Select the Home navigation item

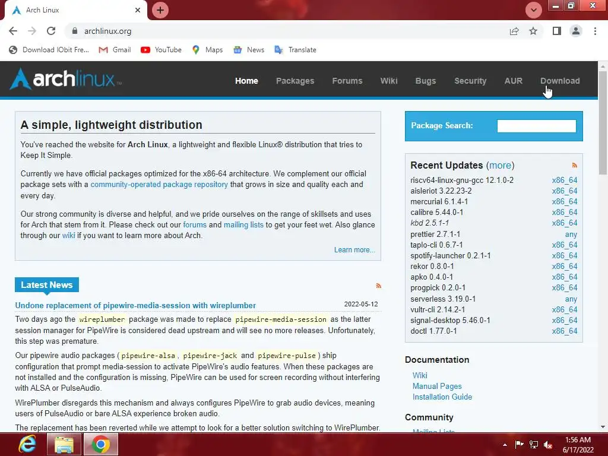[246, 81]
